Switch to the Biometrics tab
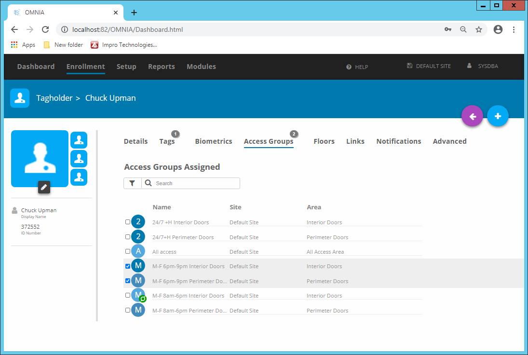Screen dimensions: 528x355 coord(213,141)
